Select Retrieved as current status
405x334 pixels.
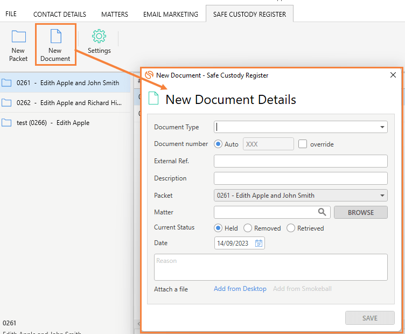tap(291, 228)
